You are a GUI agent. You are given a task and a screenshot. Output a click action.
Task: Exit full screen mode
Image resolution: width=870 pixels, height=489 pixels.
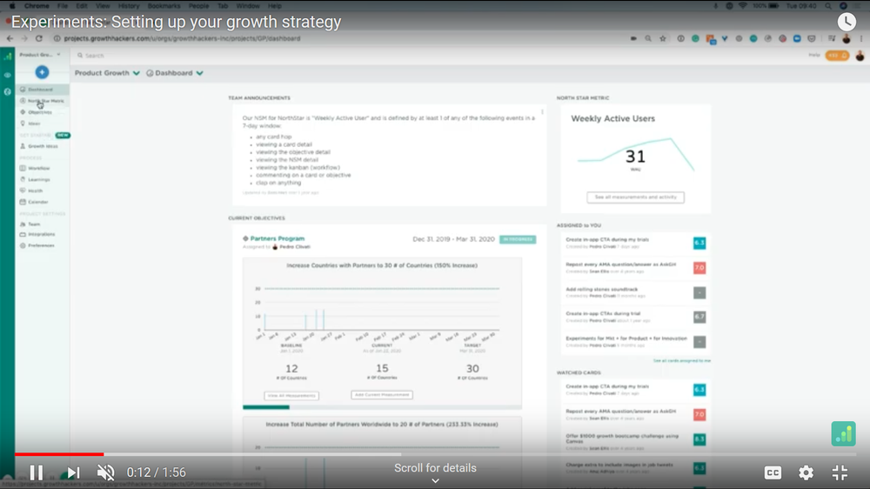[x=840, y=472]
